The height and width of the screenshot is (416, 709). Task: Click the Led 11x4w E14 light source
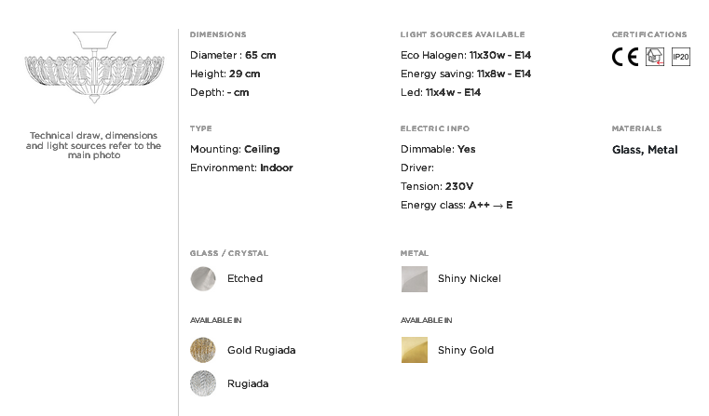coord(441,92)
